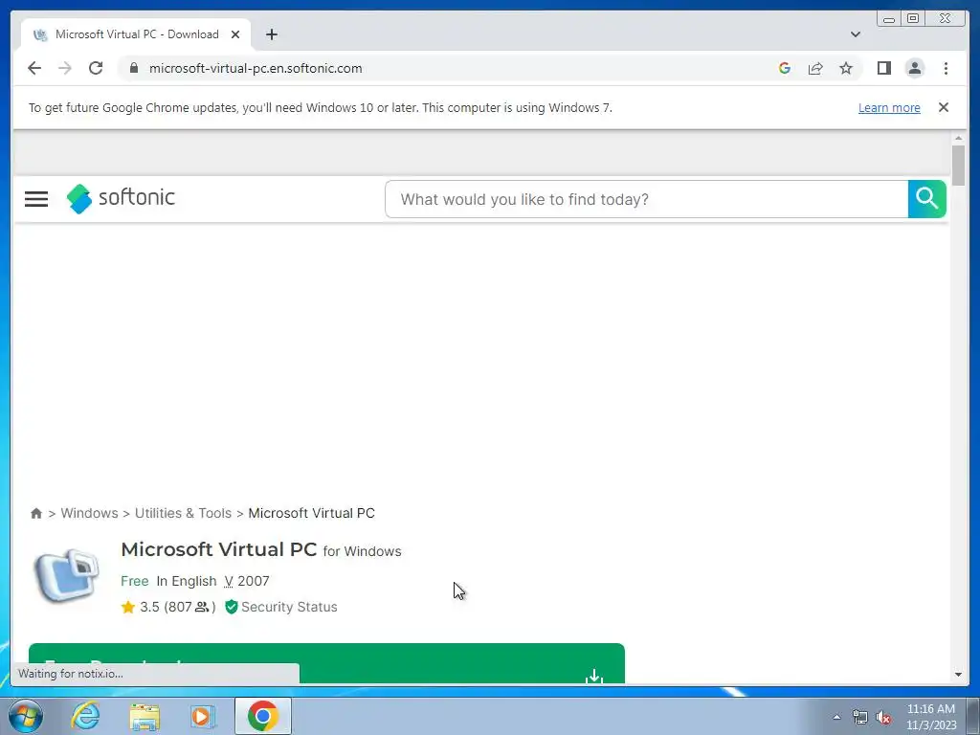Open the taskbar clock and date
This screenshot has width=980, height=735.
pos(930,717)
